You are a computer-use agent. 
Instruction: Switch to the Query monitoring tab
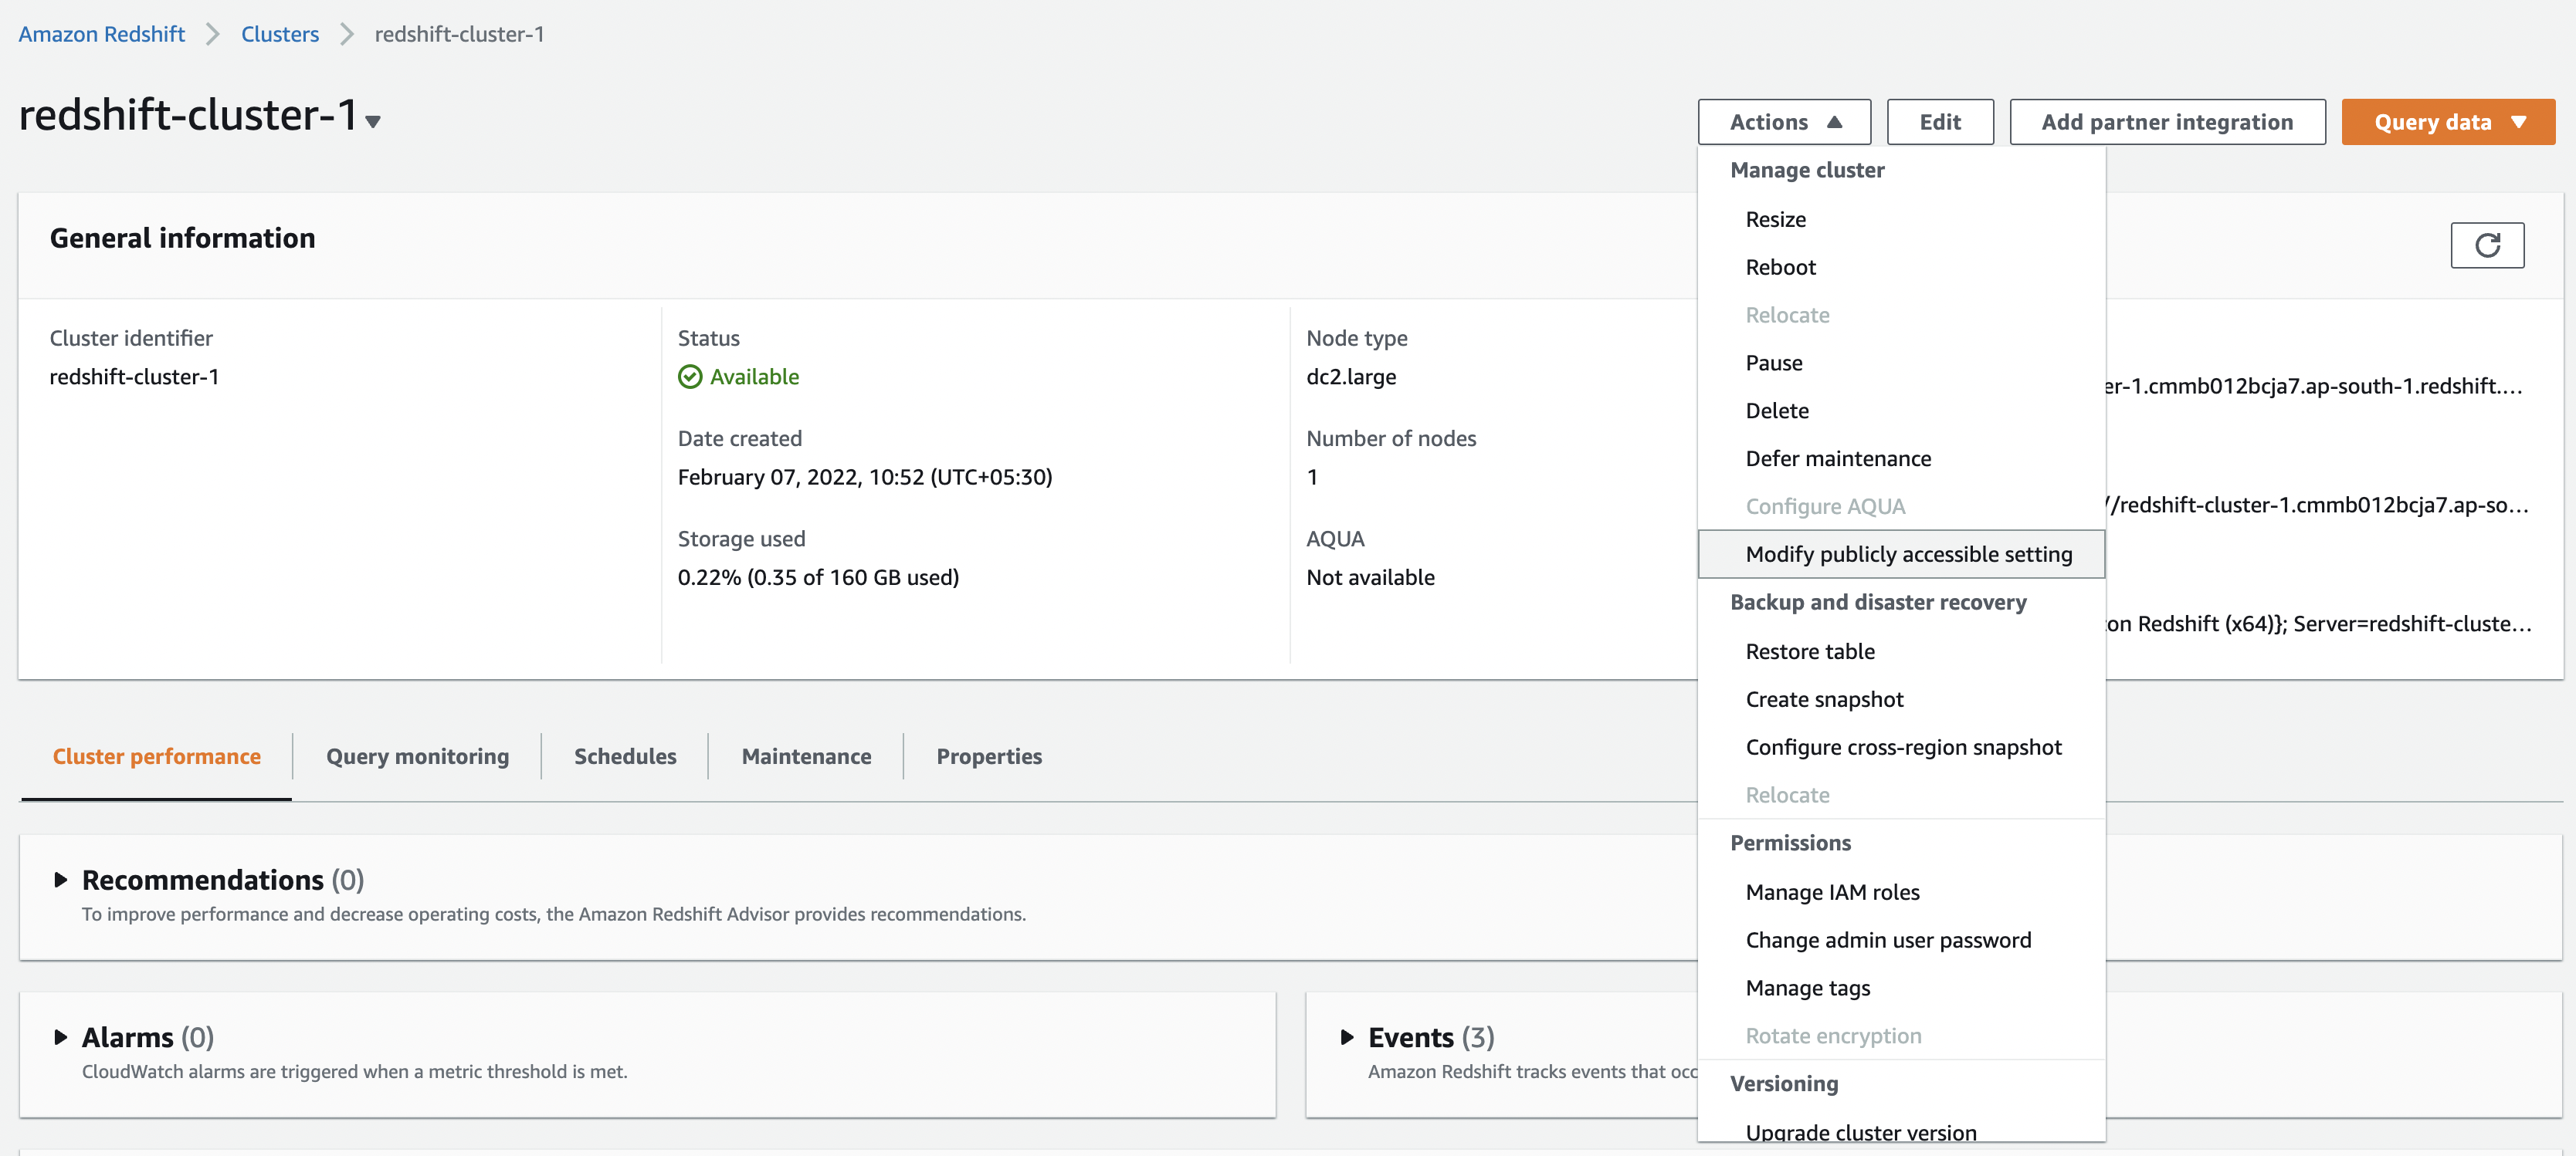coord(417,755)
